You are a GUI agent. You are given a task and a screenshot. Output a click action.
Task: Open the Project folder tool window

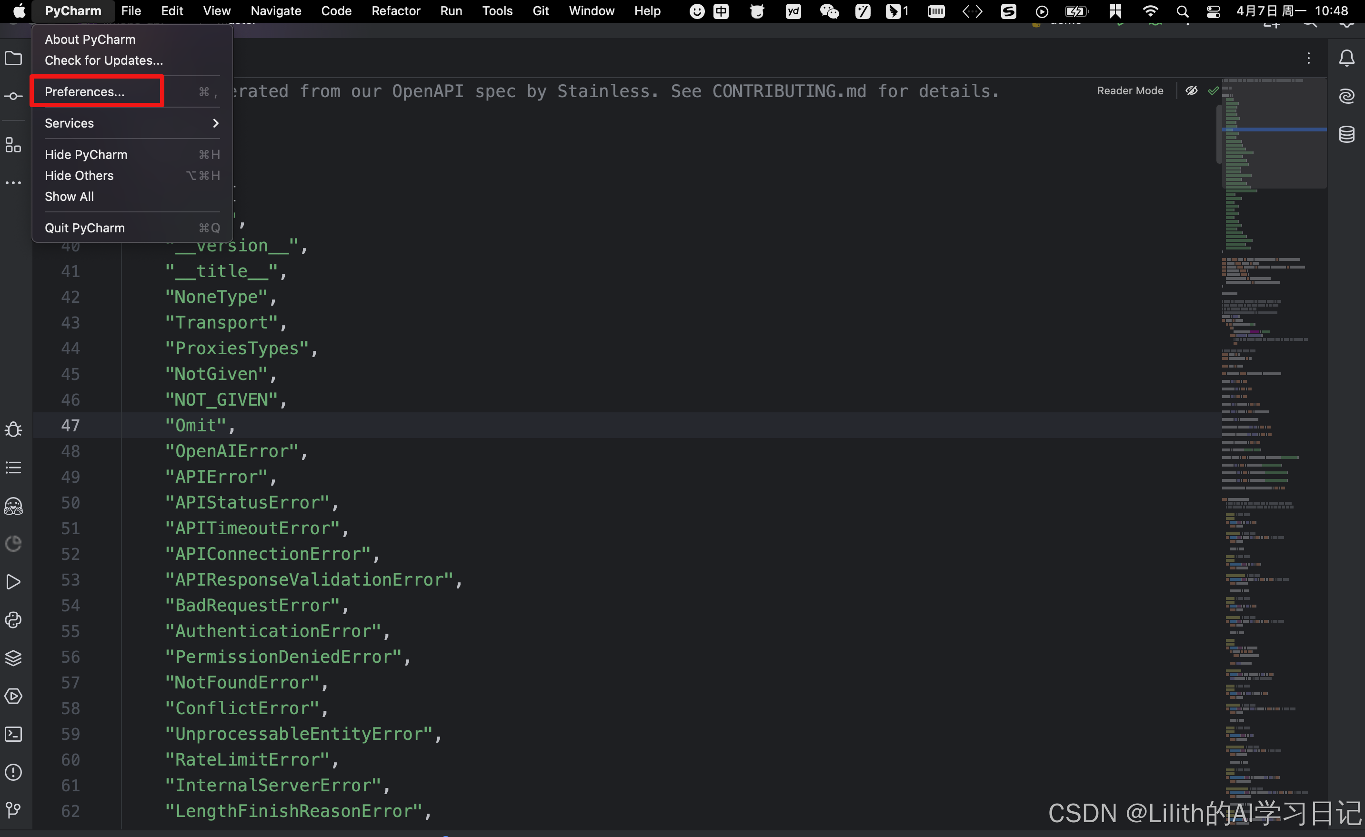pyautogui.click(x=13, y=58)
